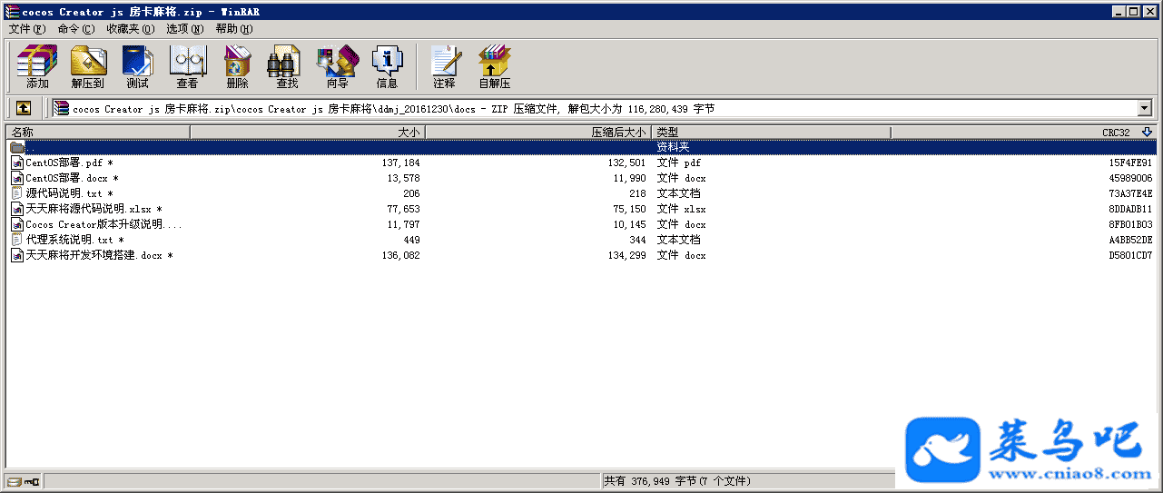Sort files by 大小 column header

click(x=309, y=133)
